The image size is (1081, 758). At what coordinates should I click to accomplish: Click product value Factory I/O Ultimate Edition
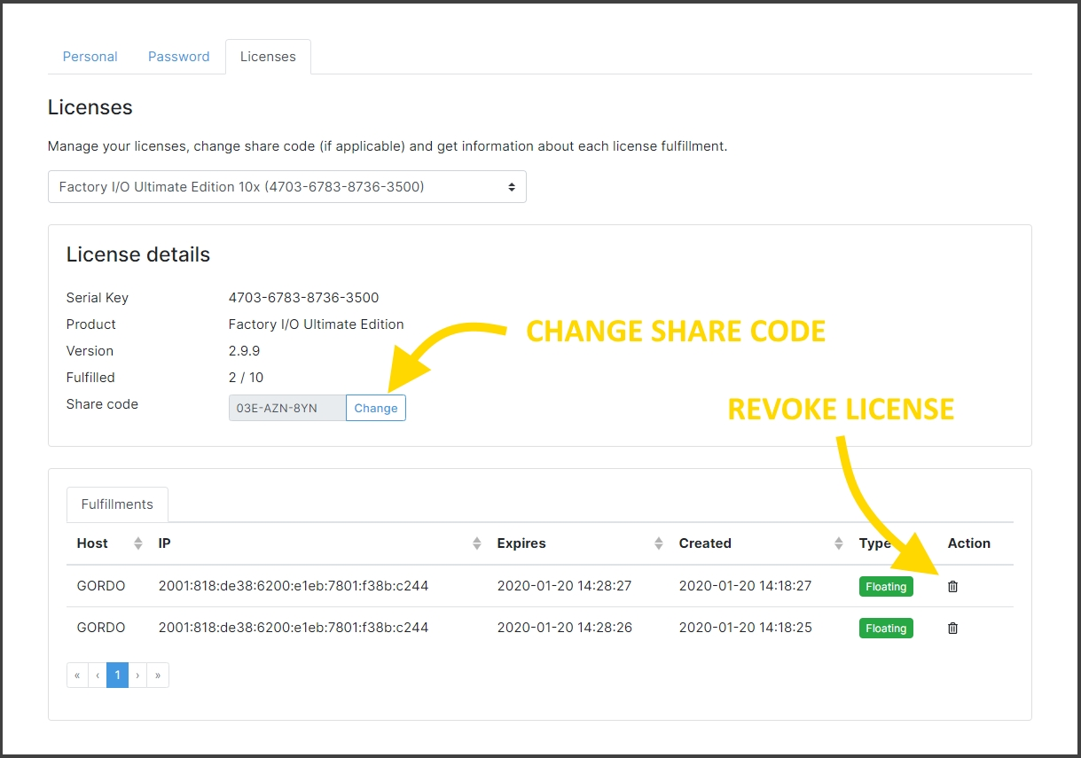pyautogui.click(x=317, y=324)
